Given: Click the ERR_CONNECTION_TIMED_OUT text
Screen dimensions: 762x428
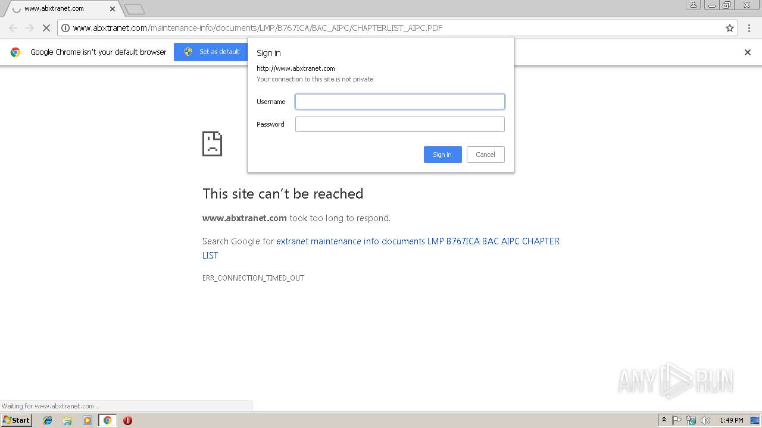Looking at the screenshot, I should coord(253,278).
